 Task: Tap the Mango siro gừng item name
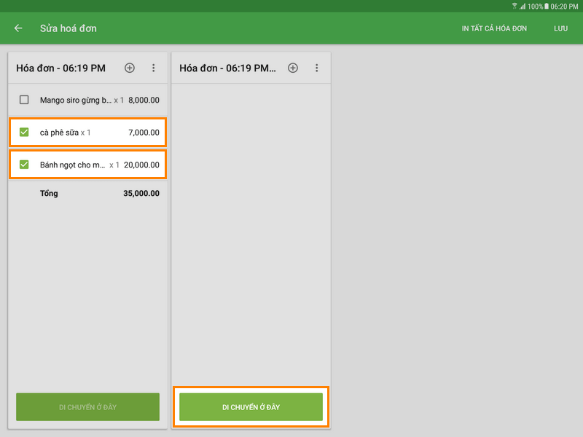(75, 100)
